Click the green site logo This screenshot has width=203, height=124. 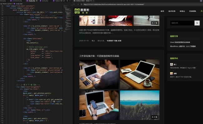point(77,11)
